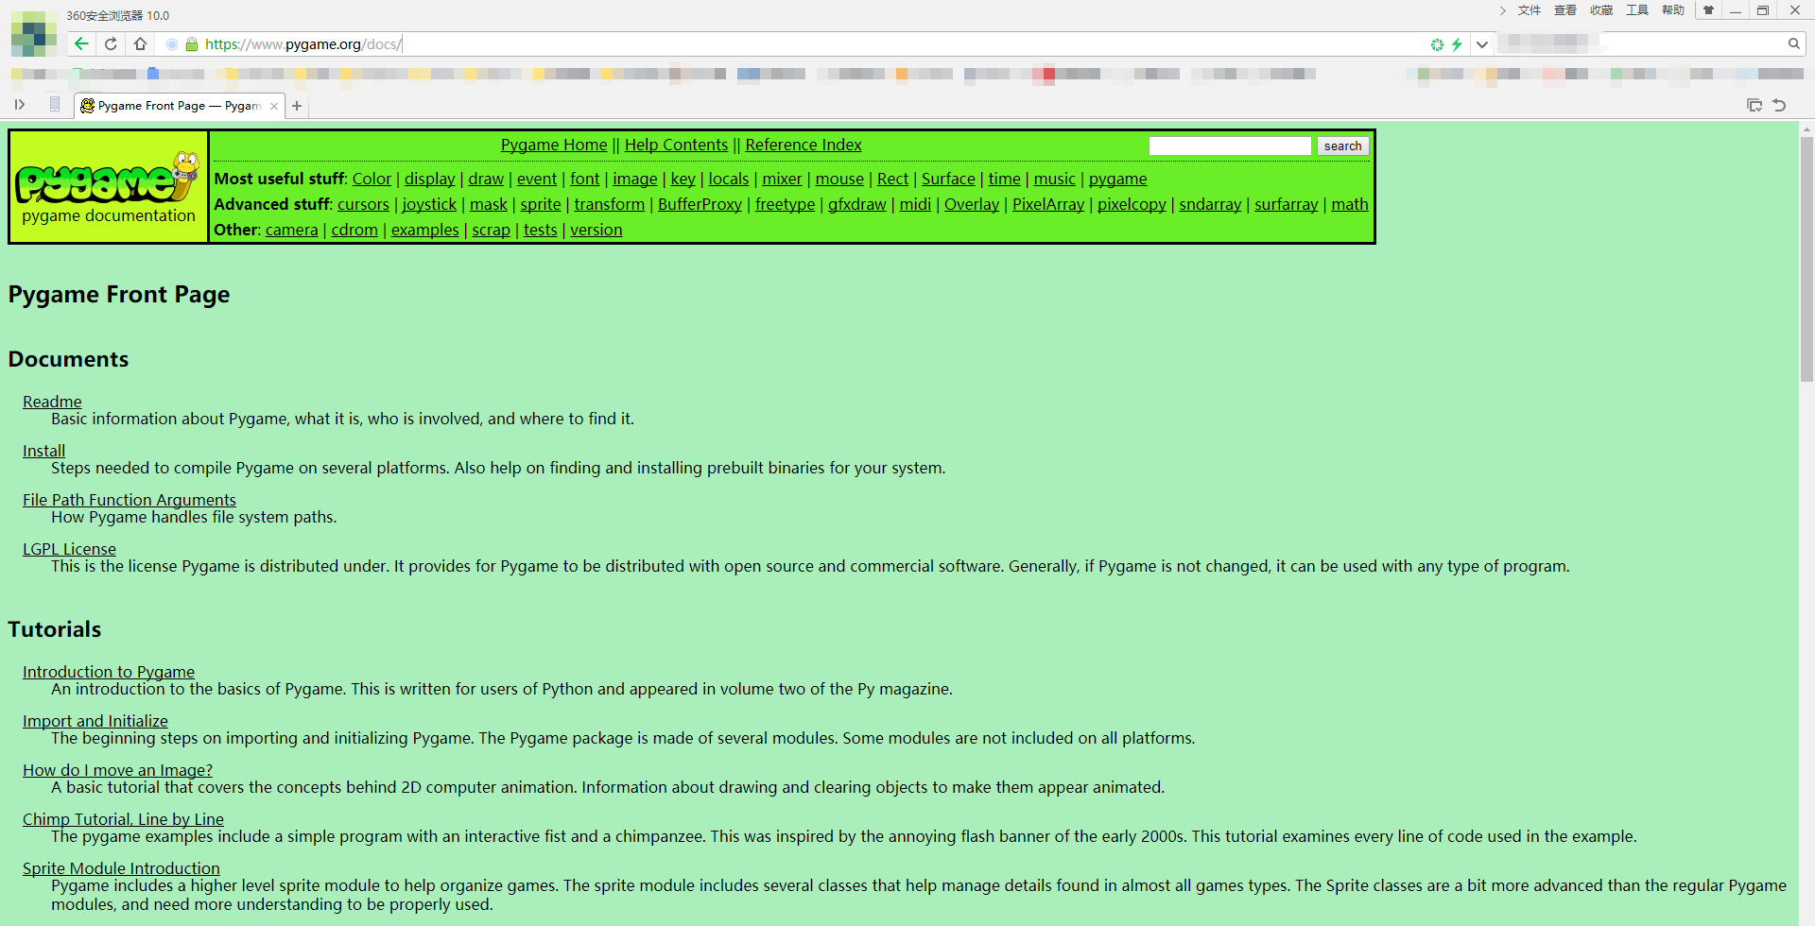Click the pygame docs search input
1815x926 pixels.
(x=1230, y=146)
